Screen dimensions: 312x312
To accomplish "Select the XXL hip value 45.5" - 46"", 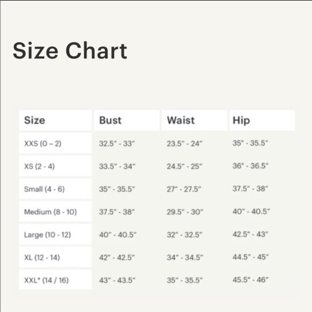I will coord(251,280).
